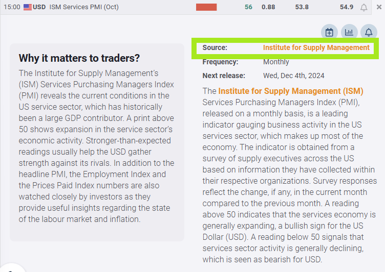This screenshot has height=272, width=385.
Task: Select the actual value 56
Action: 248,7
